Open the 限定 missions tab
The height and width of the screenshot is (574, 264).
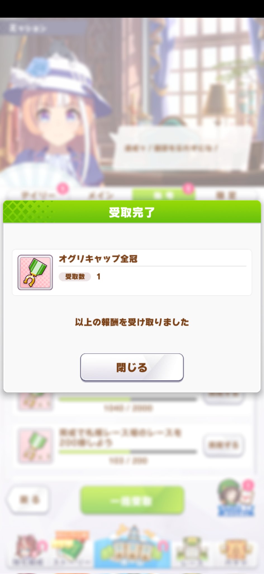[226, 195]
